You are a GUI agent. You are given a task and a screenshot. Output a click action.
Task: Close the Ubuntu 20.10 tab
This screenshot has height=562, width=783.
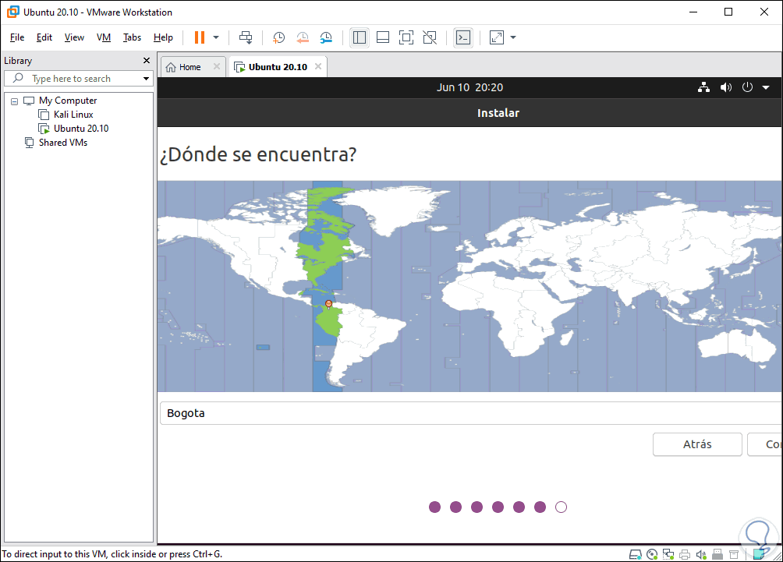[x=318, y=66]
